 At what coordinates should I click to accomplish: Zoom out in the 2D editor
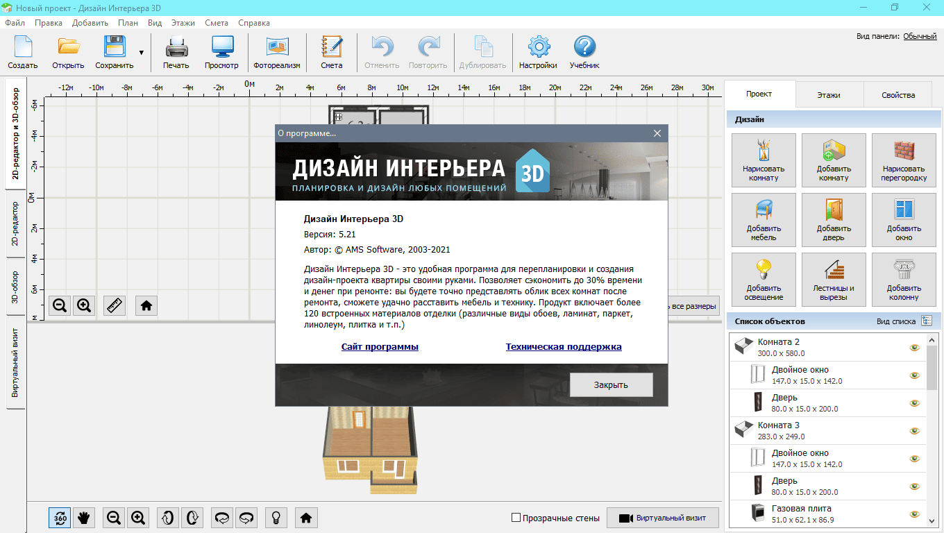pos(60,305)
